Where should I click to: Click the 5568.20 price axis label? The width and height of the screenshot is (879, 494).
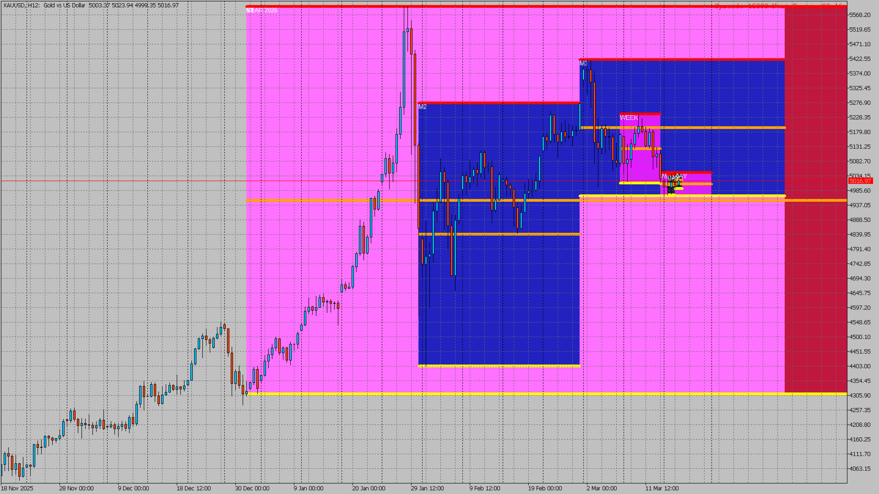[x=859, y=15]
